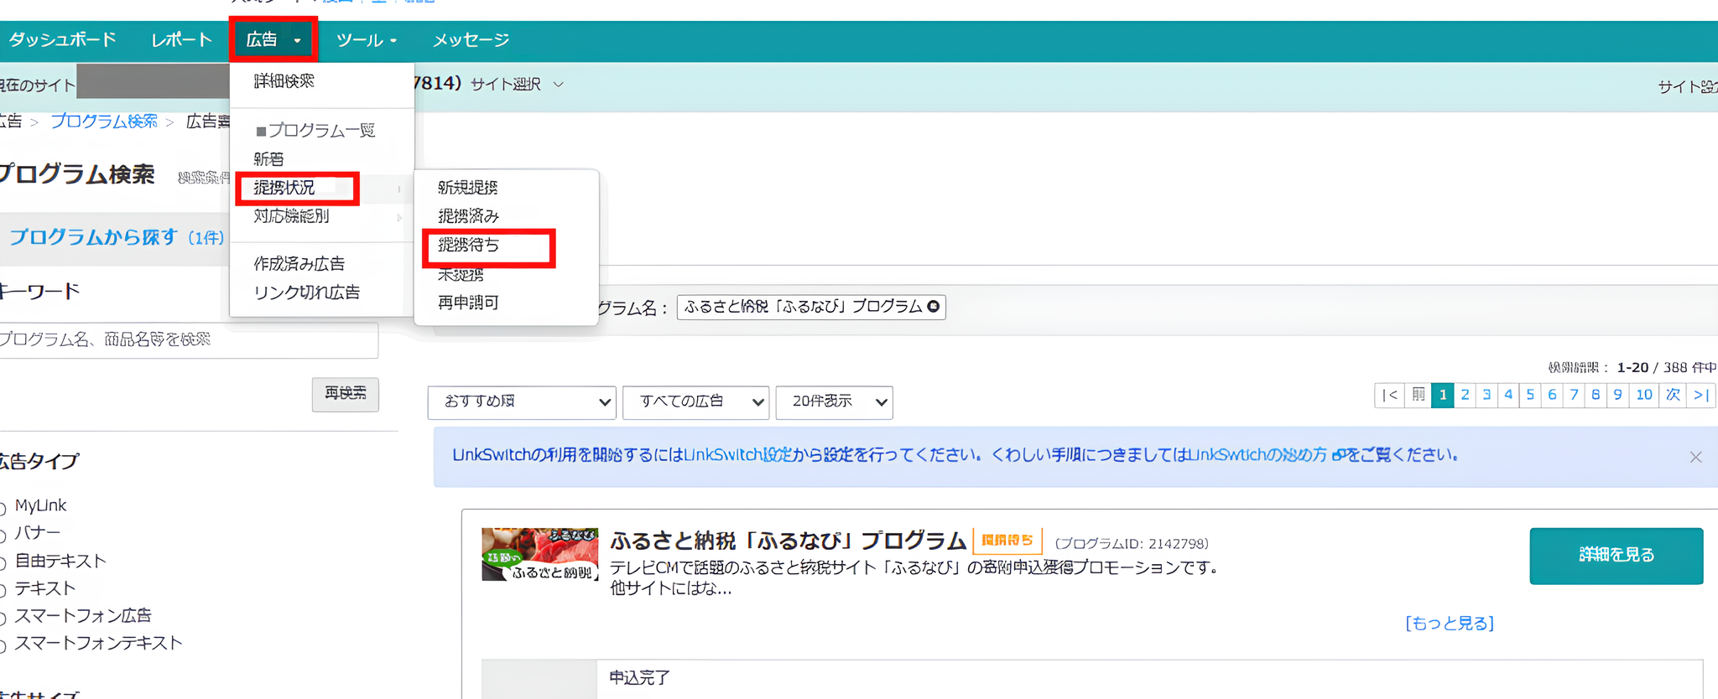The height and width of the screenshot is (699, 1718).
Task: Go to results page 2
Action: click(x=1465, y=395)
